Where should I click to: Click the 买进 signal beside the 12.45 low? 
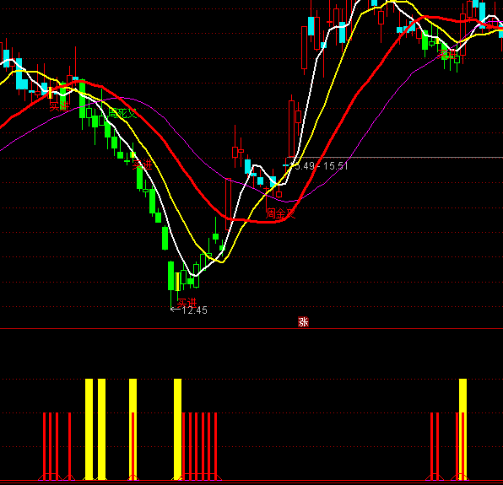coord(187,302)
